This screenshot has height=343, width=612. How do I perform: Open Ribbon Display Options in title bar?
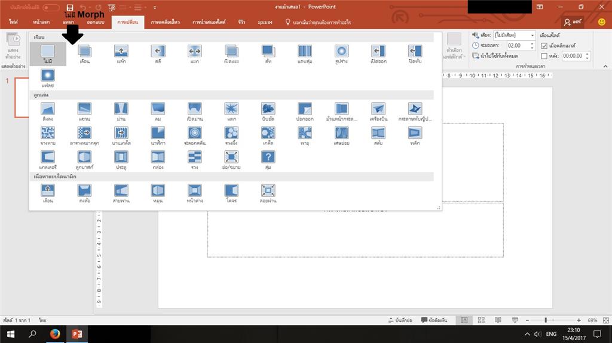(x=540, y=7)
